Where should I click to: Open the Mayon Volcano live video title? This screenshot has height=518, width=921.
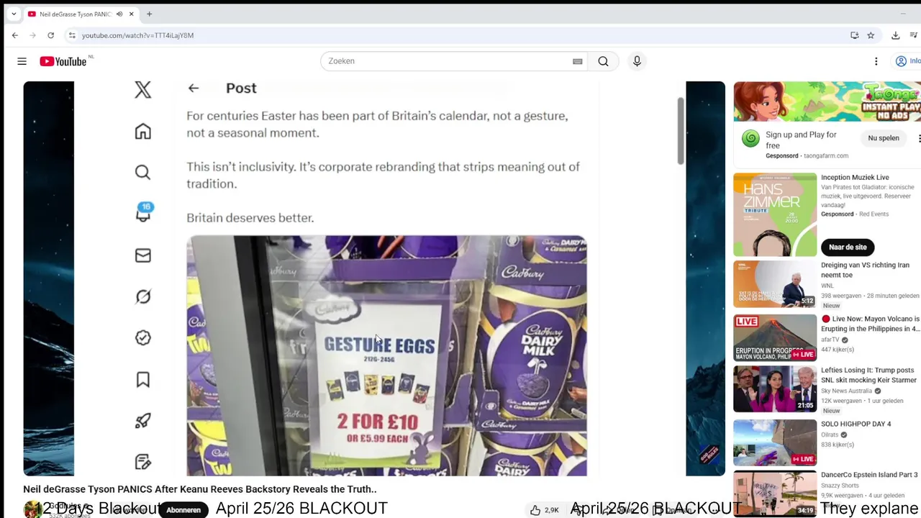point(871,324)
